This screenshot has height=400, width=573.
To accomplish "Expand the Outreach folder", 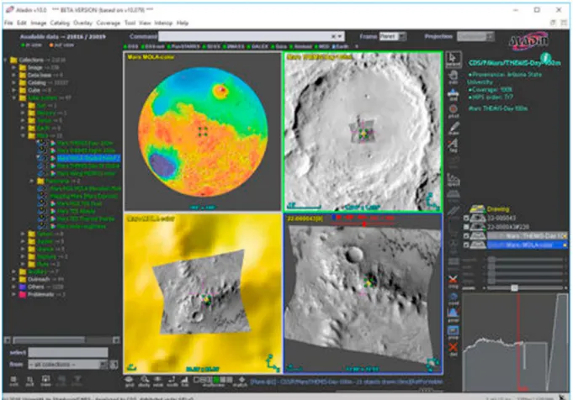I will pos(14,279).
